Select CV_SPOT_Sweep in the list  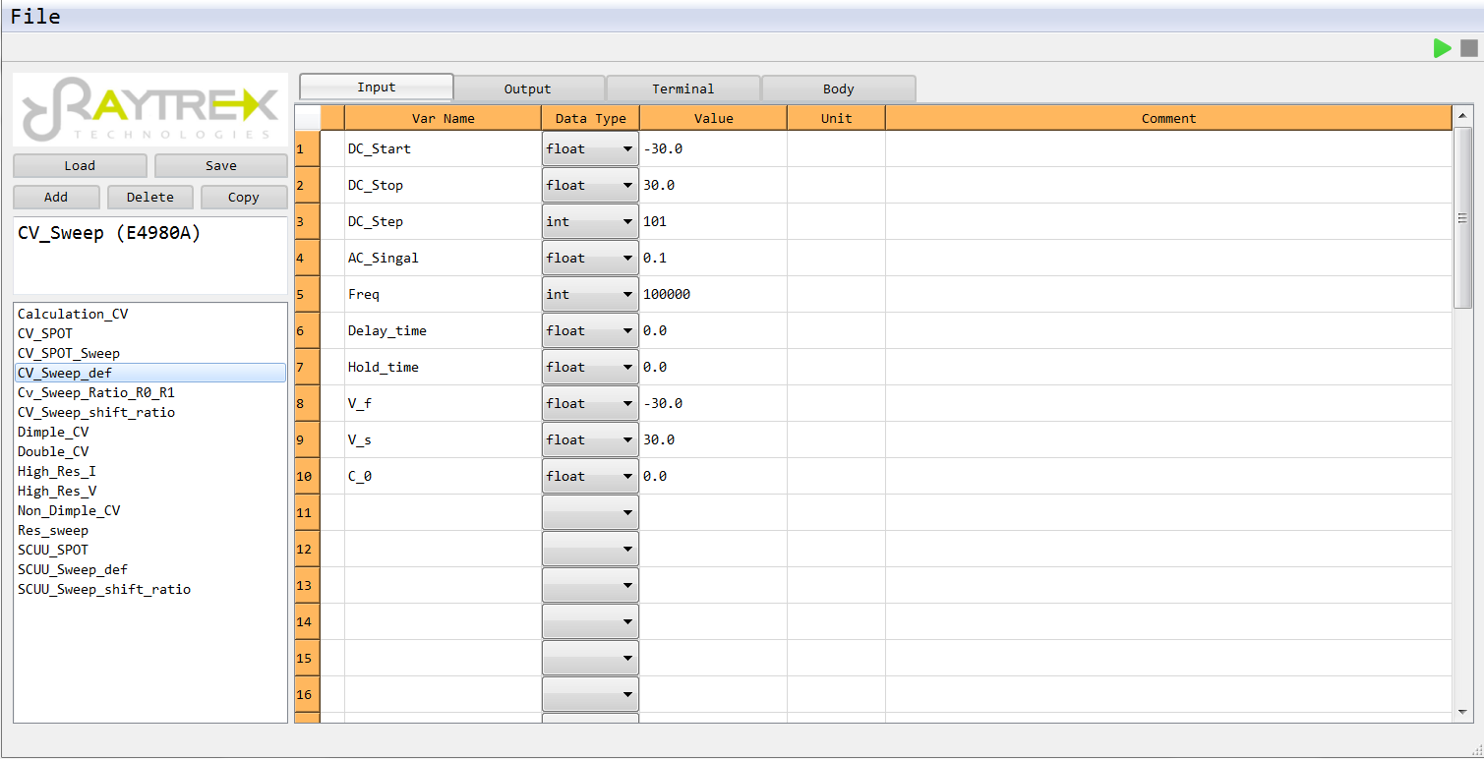[x=150, y=353]
